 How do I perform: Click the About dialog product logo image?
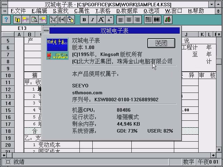(57, 49)
